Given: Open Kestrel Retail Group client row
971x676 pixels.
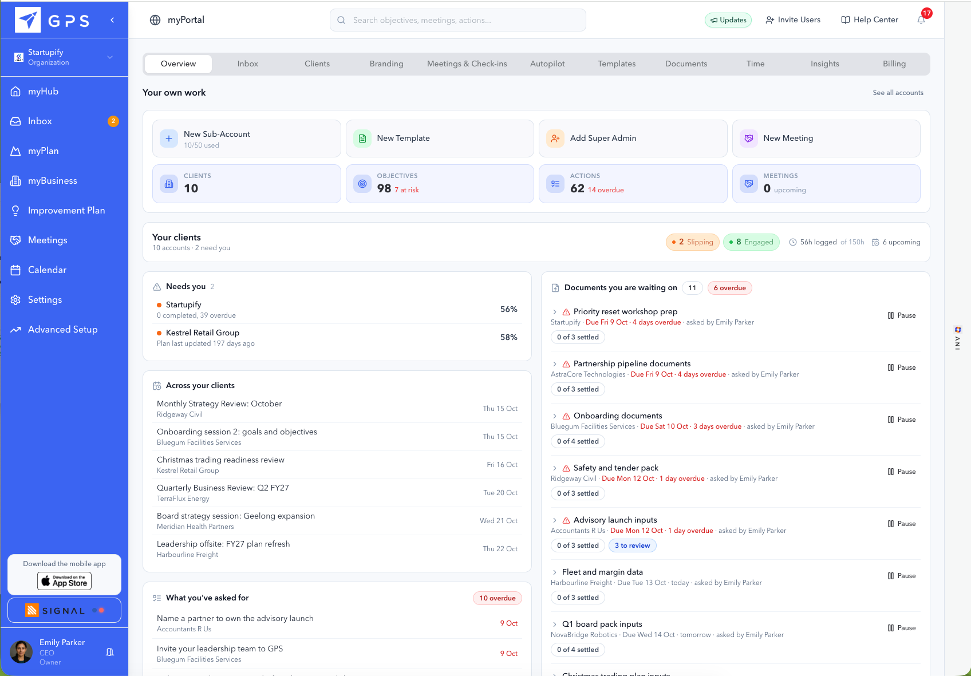Looking at the screenshot, I should coord(337,338).
